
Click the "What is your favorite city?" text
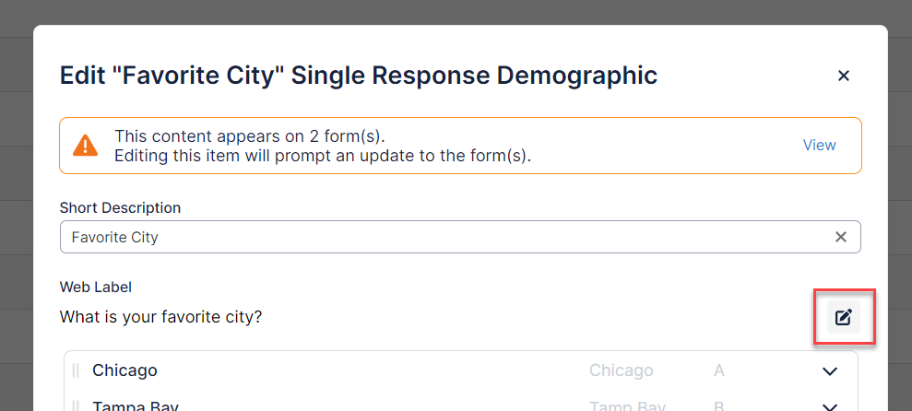160,317
